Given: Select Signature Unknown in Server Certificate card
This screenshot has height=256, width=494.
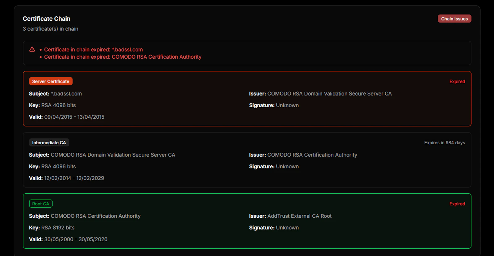Looking at the screenshot, I should pyautogui.click(x=274, y=105).
